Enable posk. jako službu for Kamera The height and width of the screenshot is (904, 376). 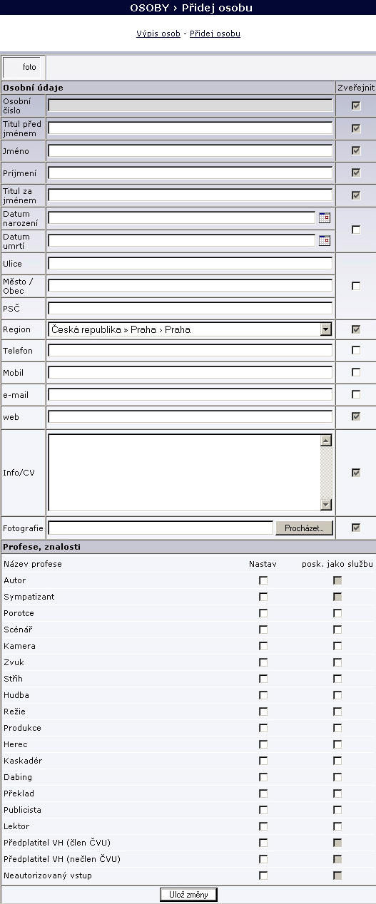337,646
